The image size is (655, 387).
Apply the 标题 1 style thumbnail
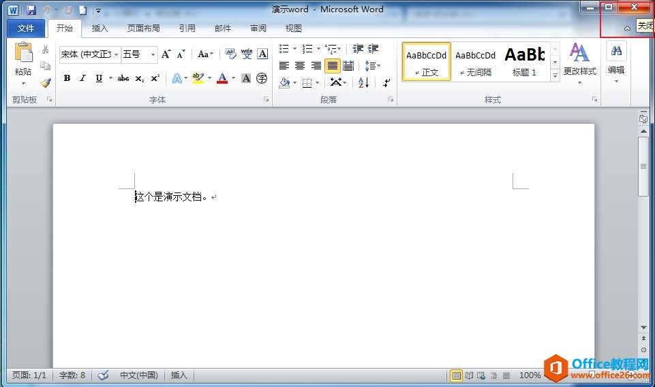point(524,61)
